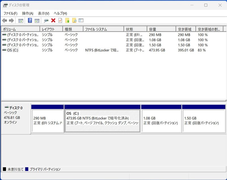The height and width of the screenshot is (180, 227).
Task: Sort by the ボリューム column header
Action: (x=20, y=29)
